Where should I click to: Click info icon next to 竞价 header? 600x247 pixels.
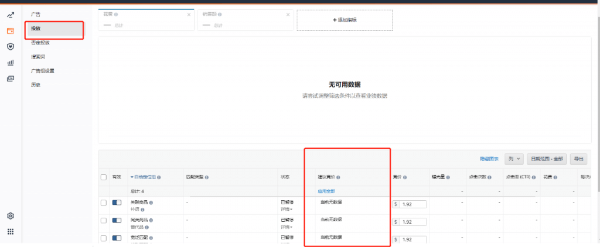tap(405, 177)
